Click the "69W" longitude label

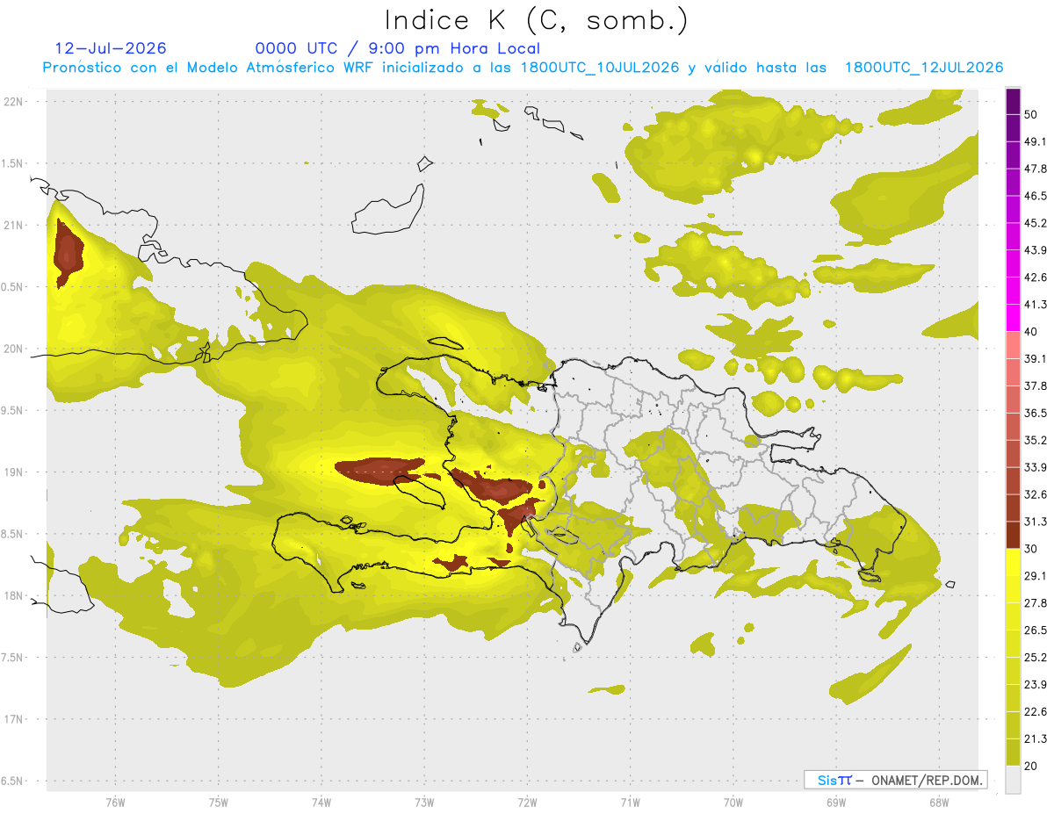836,803
